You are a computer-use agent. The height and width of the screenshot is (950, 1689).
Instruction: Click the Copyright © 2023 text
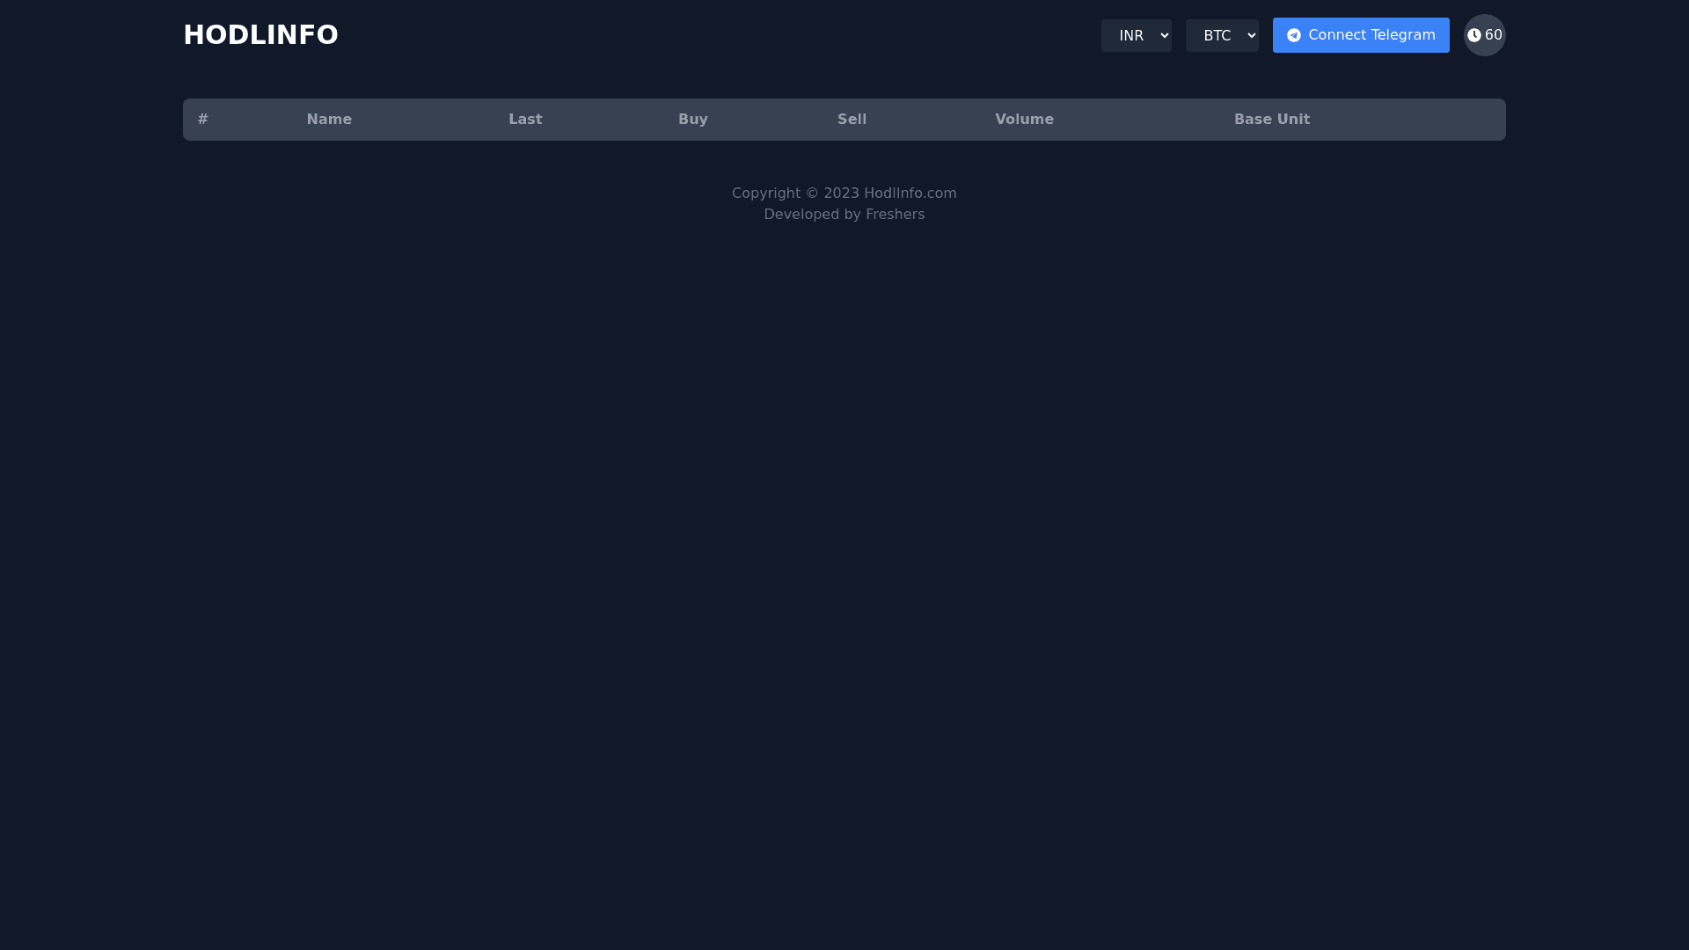pos(795,194)
